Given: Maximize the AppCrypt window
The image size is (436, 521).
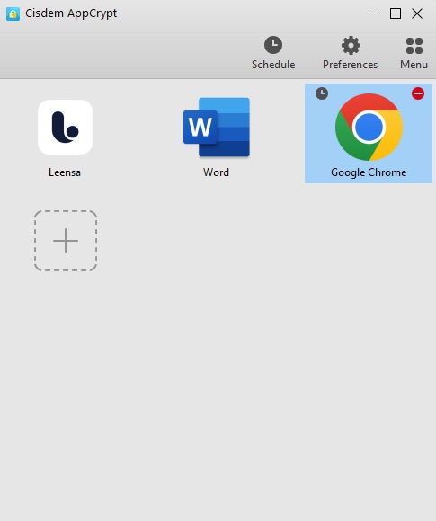Looking at the screenshot, I should point(395,13).
